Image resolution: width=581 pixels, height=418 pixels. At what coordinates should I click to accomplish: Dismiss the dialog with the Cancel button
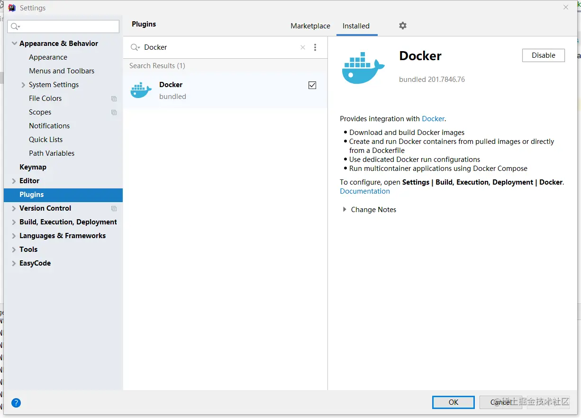click(501, 402)
